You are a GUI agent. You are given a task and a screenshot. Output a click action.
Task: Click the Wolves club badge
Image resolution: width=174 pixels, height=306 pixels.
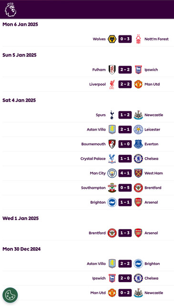coord(112,39)
